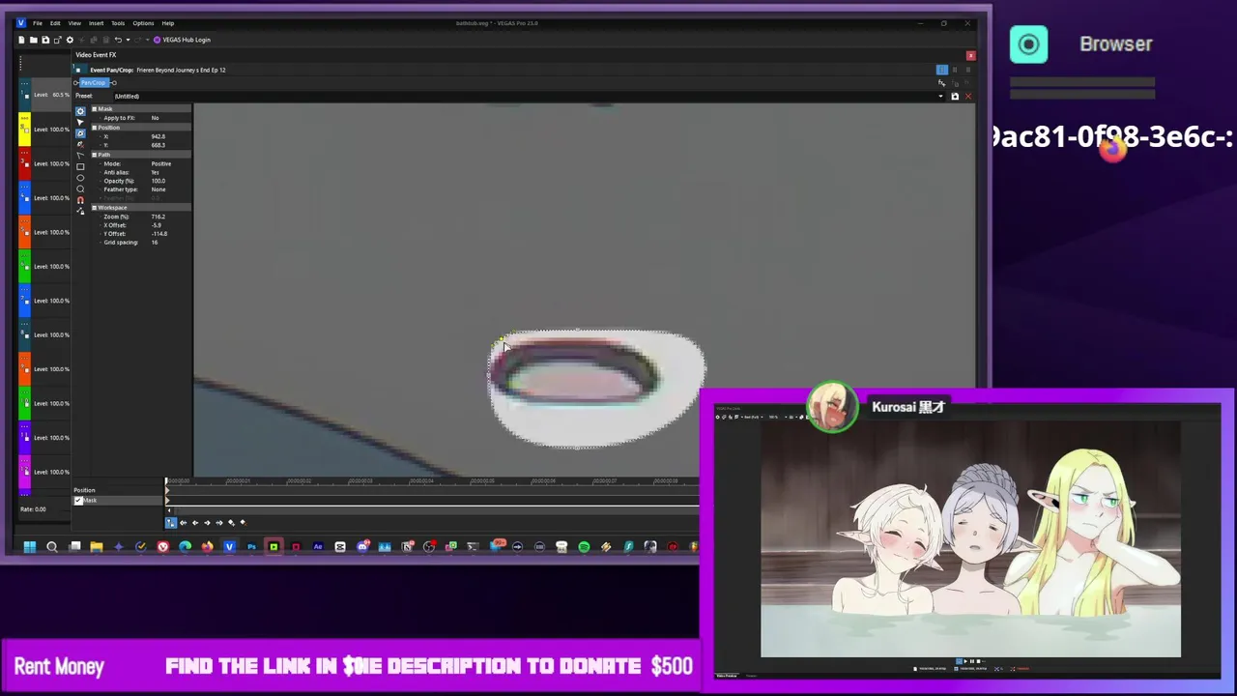Click keyframe timeline ruler at 00:00:00:04
1237x696 pixels.
tap(421, 480)
